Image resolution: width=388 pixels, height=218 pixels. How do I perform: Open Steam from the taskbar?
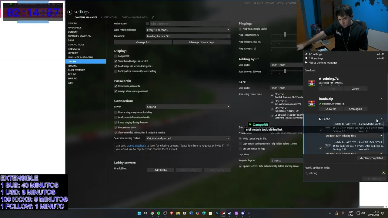(x=230, y=213)
